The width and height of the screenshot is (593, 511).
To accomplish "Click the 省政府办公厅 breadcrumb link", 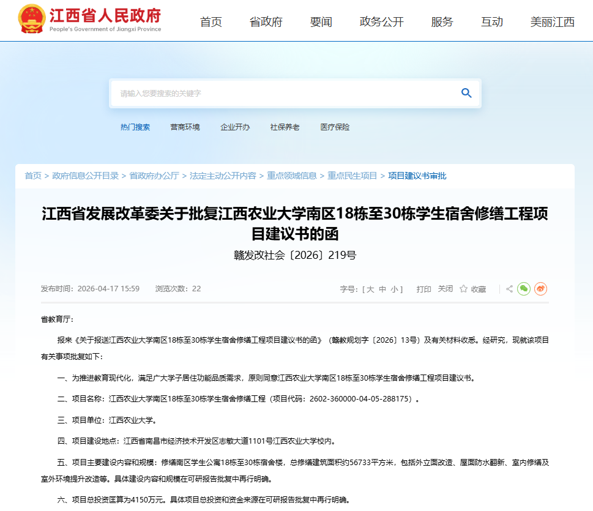I will (x=154, y=175).
